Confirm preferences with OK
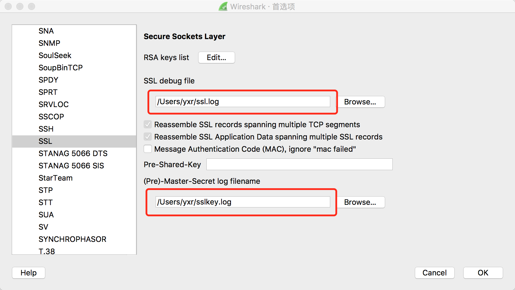The height and width of the screenshot is (290, 515). point(483,273)
